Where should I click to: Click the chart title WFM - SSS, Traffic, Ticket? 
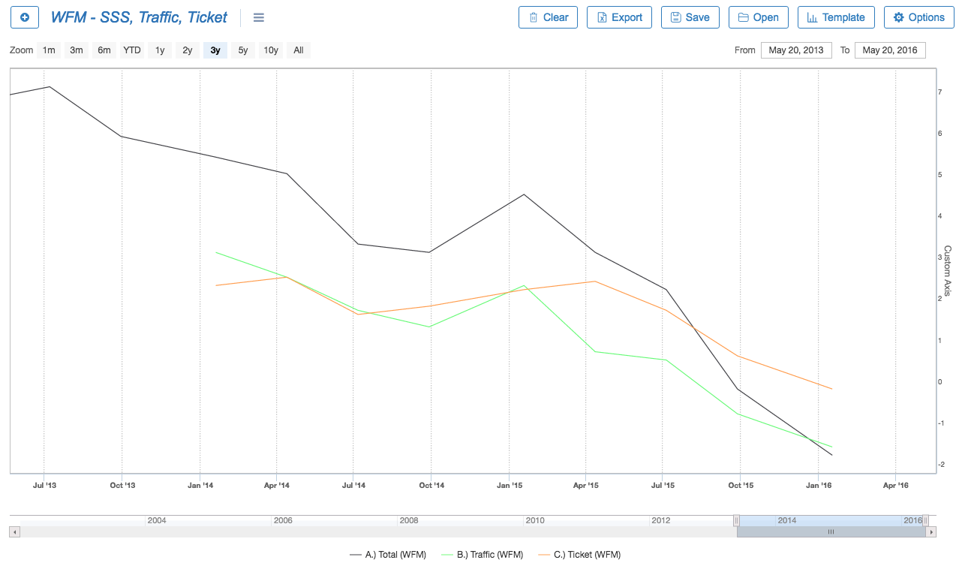139,17
